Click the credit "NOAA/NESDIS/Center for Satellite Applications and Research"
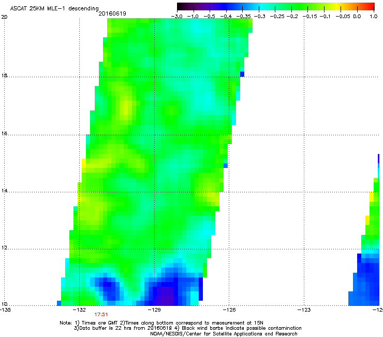 coord(224,334)
